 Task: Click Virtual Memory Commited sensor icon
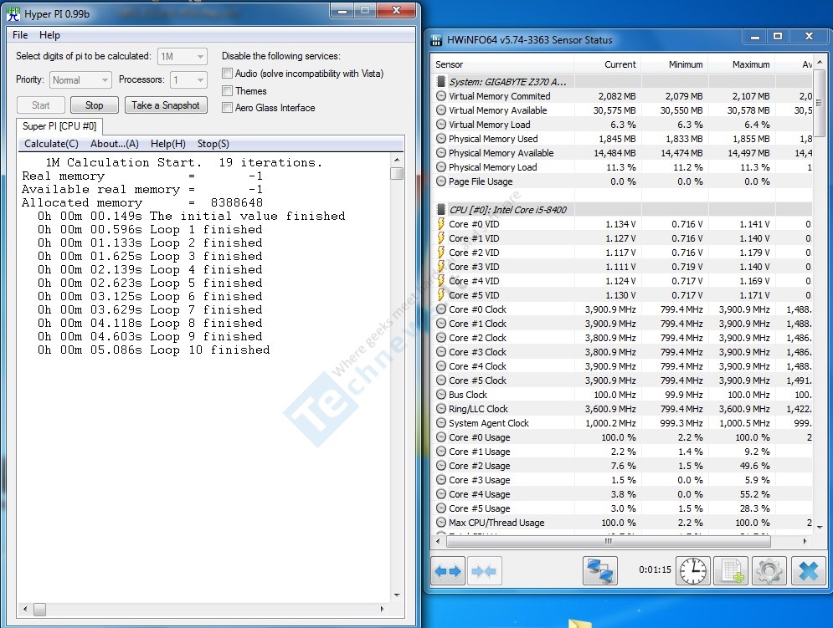(x=441, y=96)
